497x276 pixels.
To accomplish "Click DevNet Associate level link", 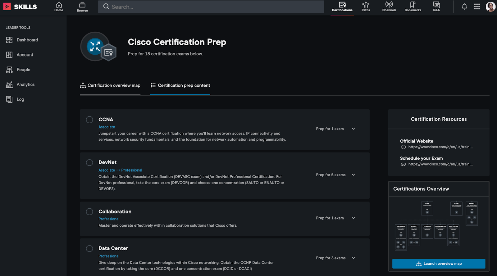I will click(x=107, y=170).
